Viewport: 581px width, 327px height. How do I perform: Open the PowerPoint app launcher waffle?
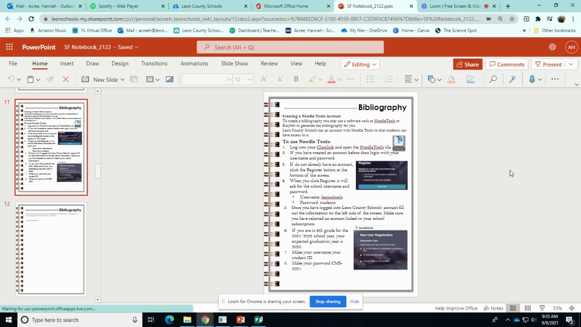click(x=10, y=47)
